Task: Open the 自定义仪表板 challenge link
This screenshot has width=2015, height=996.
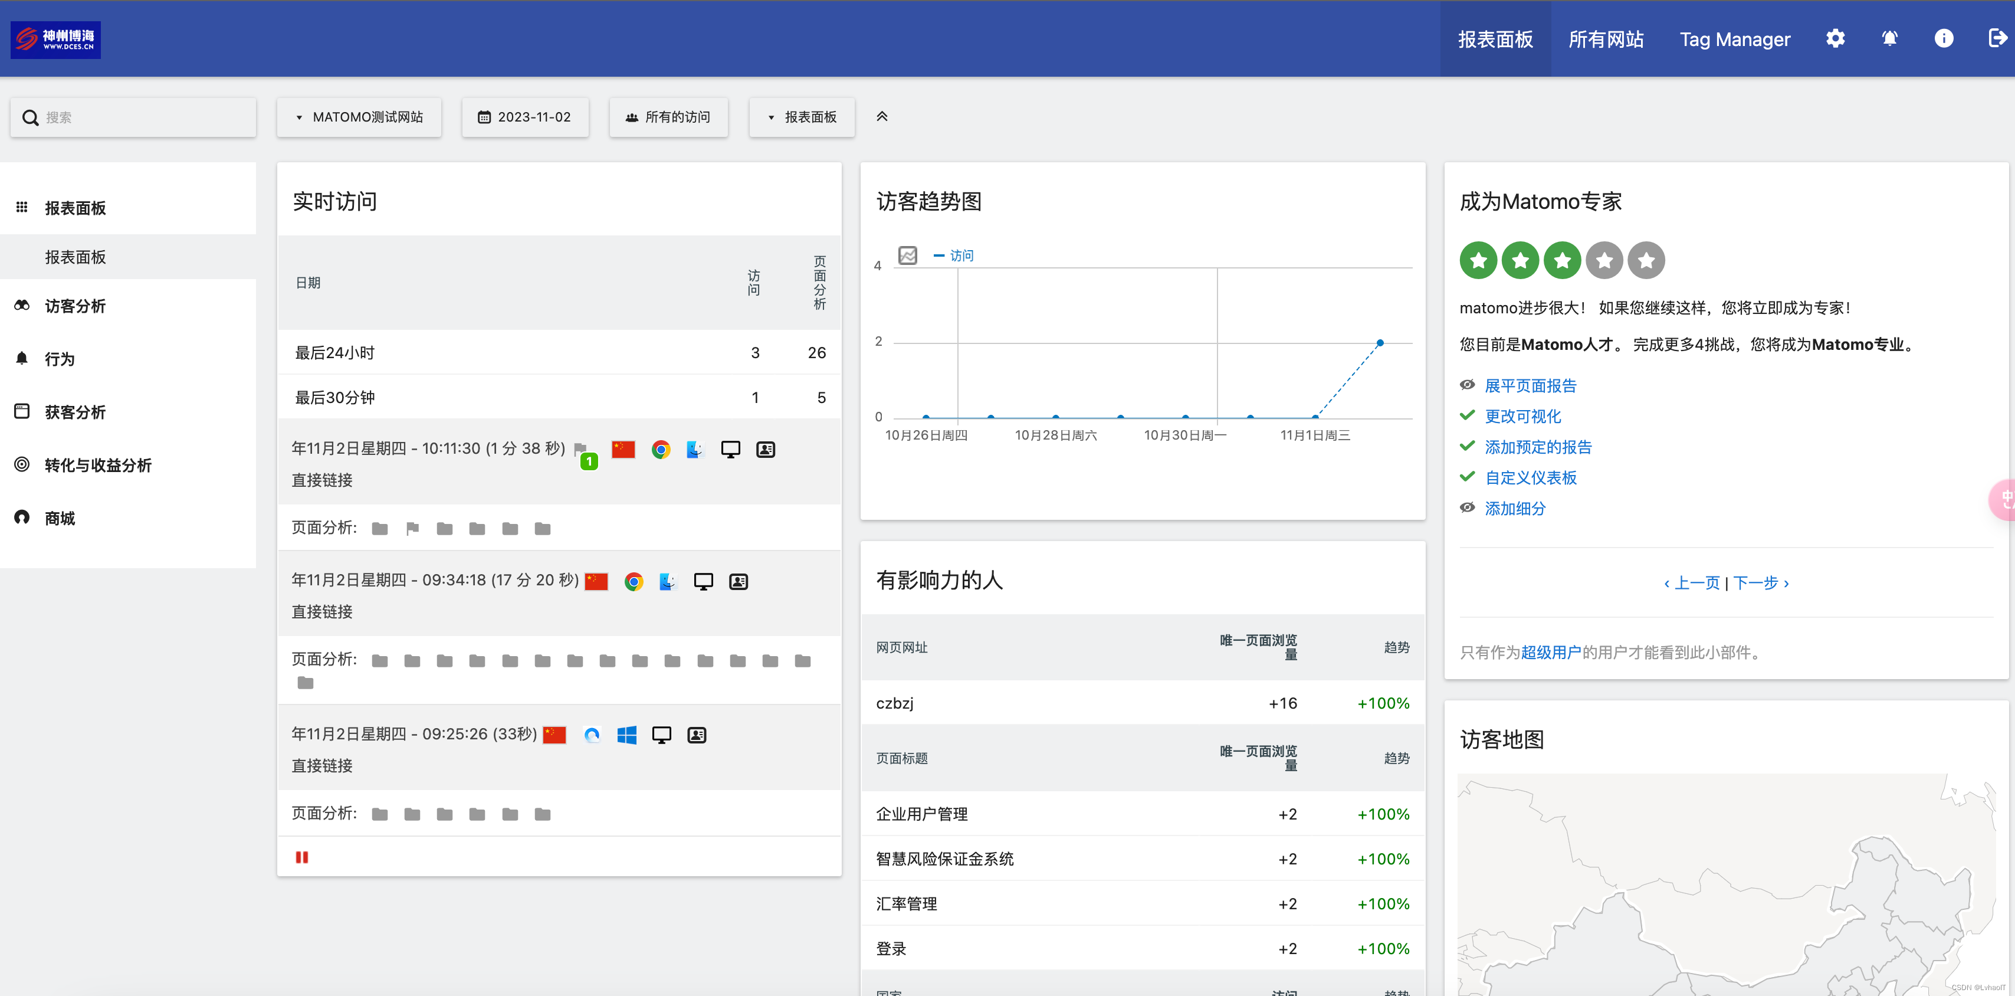Action: [x=1530, y=477]
